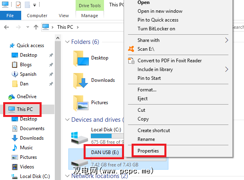Collapse the Folders (6) group

click(x=67, y=42)
